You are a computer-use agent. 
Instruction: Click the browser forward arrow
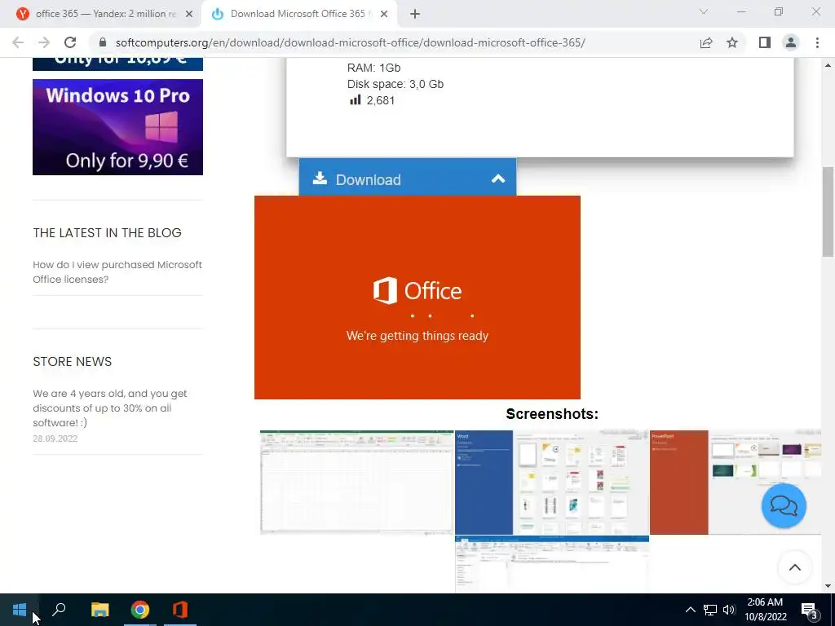(44, 42)
